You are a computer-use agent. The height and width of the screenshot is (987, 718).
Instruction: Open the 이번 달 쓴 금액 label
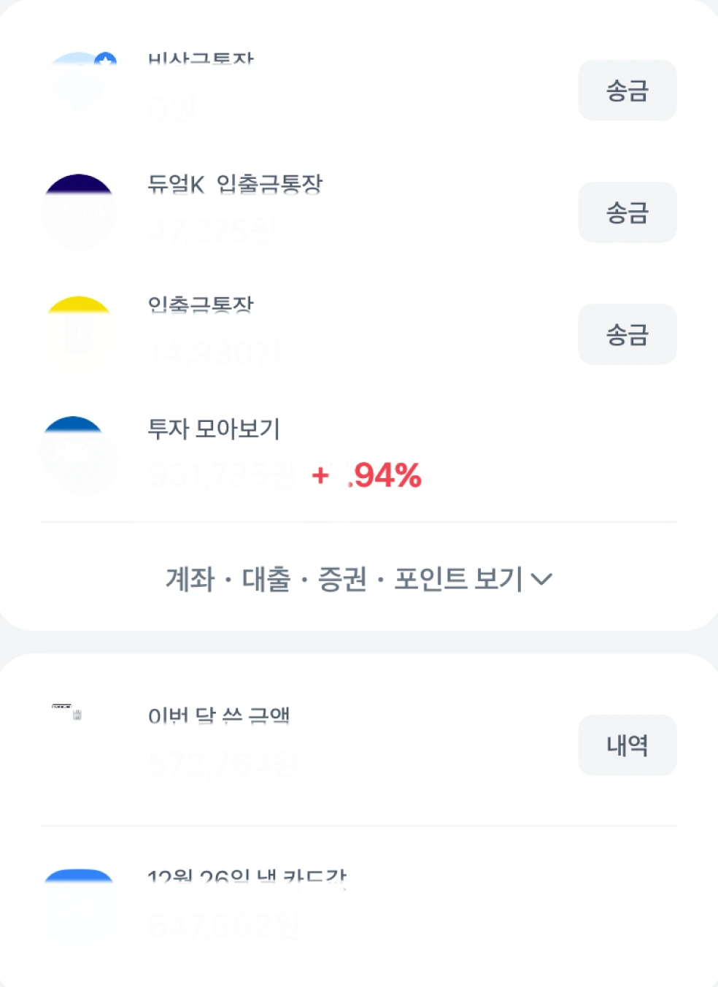point(218,715)
